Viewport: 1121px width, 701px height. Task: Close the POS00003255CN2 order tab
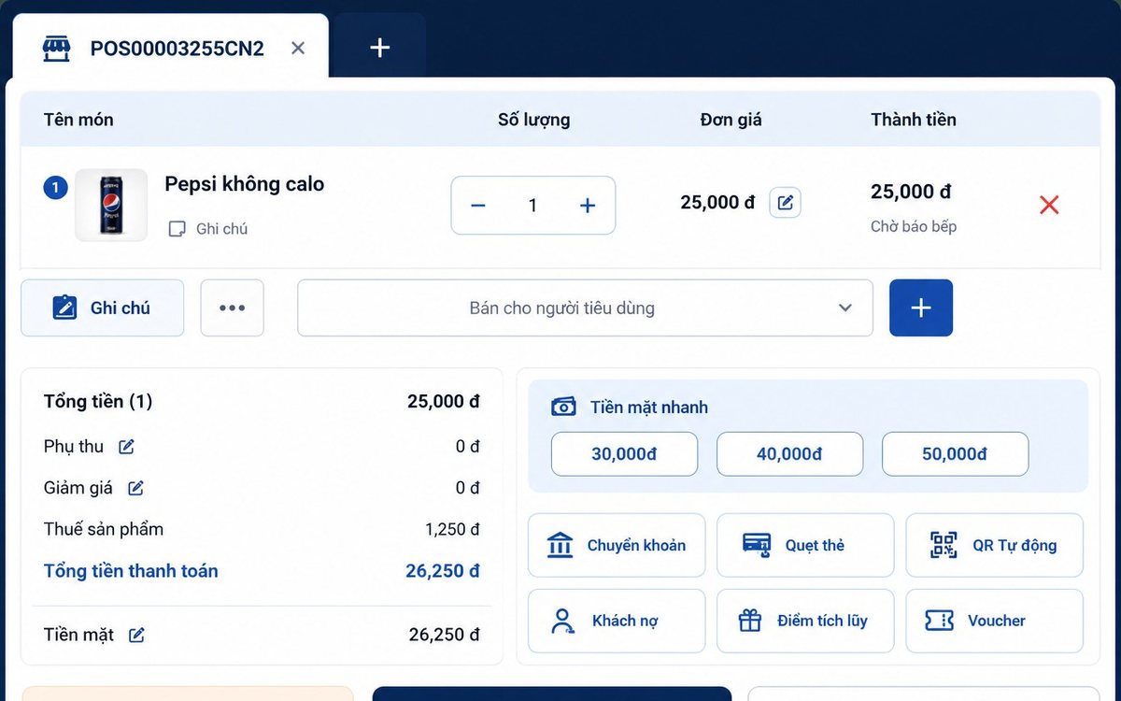298,48
